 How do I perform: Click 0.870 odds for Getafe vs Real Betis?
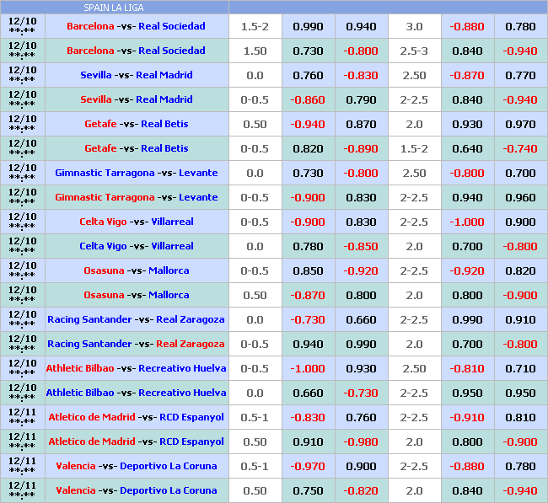click(x=361, y=124)
